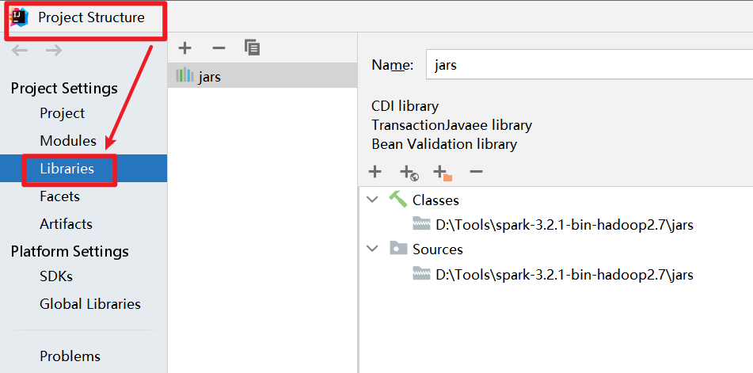Viewport: 753px width, 373px height.
Task: Open Artifacts settings
Action: 66,223
